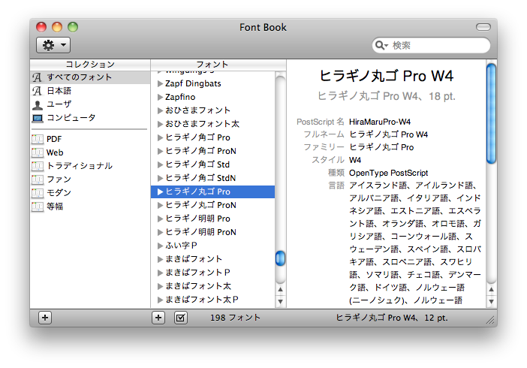Select ふい字P font name

click(x=181, y=246)
